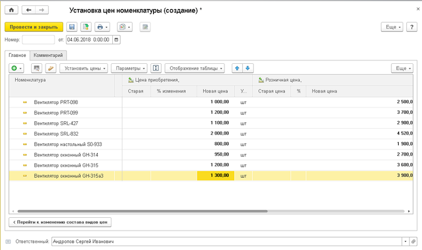Viewport: 422px width, 250px height.
Task: Select the Вентилятор SRL-832 row
Action: point(211,134)
